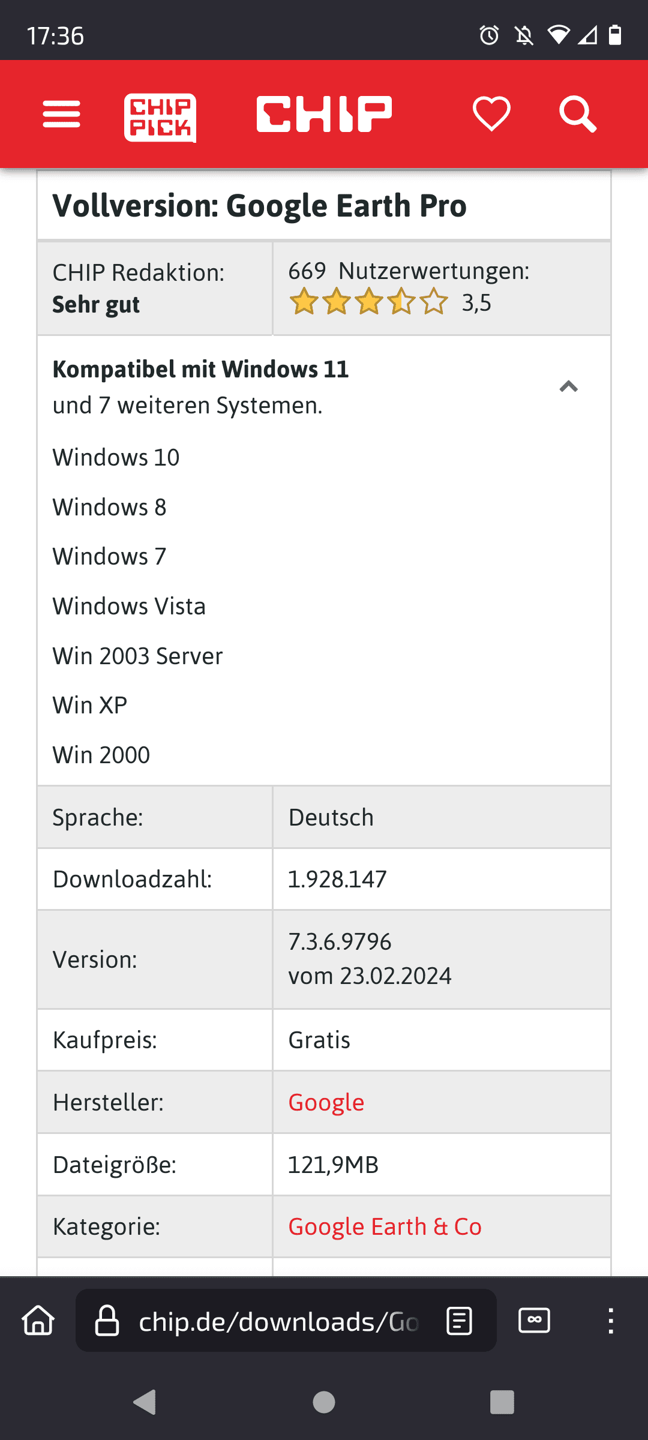Open the hamburger navigation menu
Image resolution: width=648 pixels, height=1440 pixels.
(61, 114)
